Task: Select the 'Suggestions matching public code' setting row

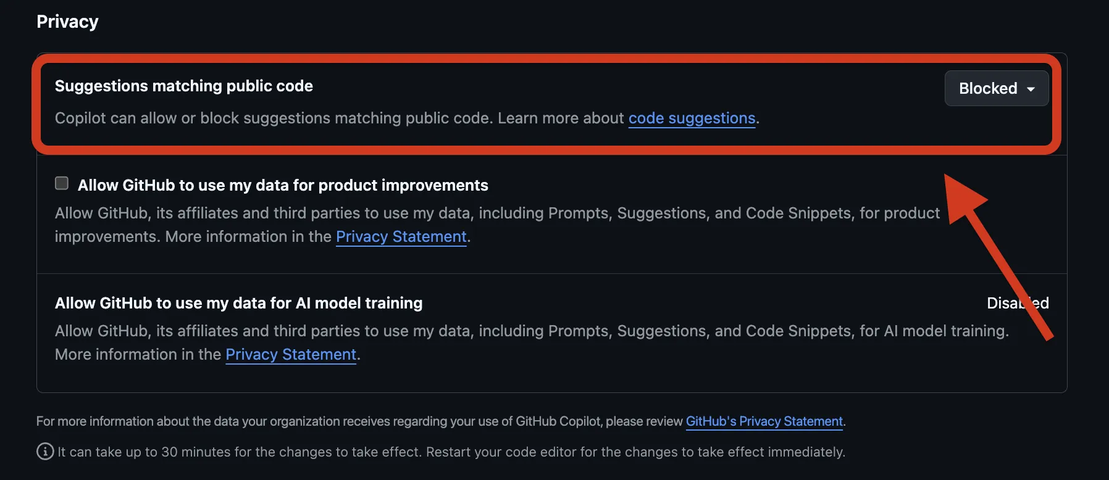Action: click(183, 86)
